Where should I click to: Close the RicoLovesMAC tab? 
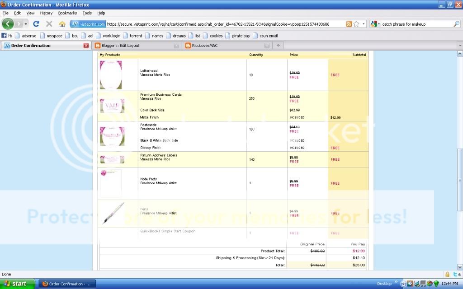click(267, 46)
